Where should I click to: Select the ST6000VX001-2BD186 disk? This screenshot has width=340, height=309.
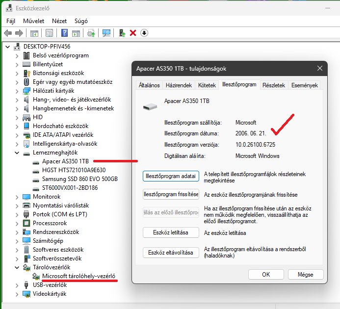[70, 188]
